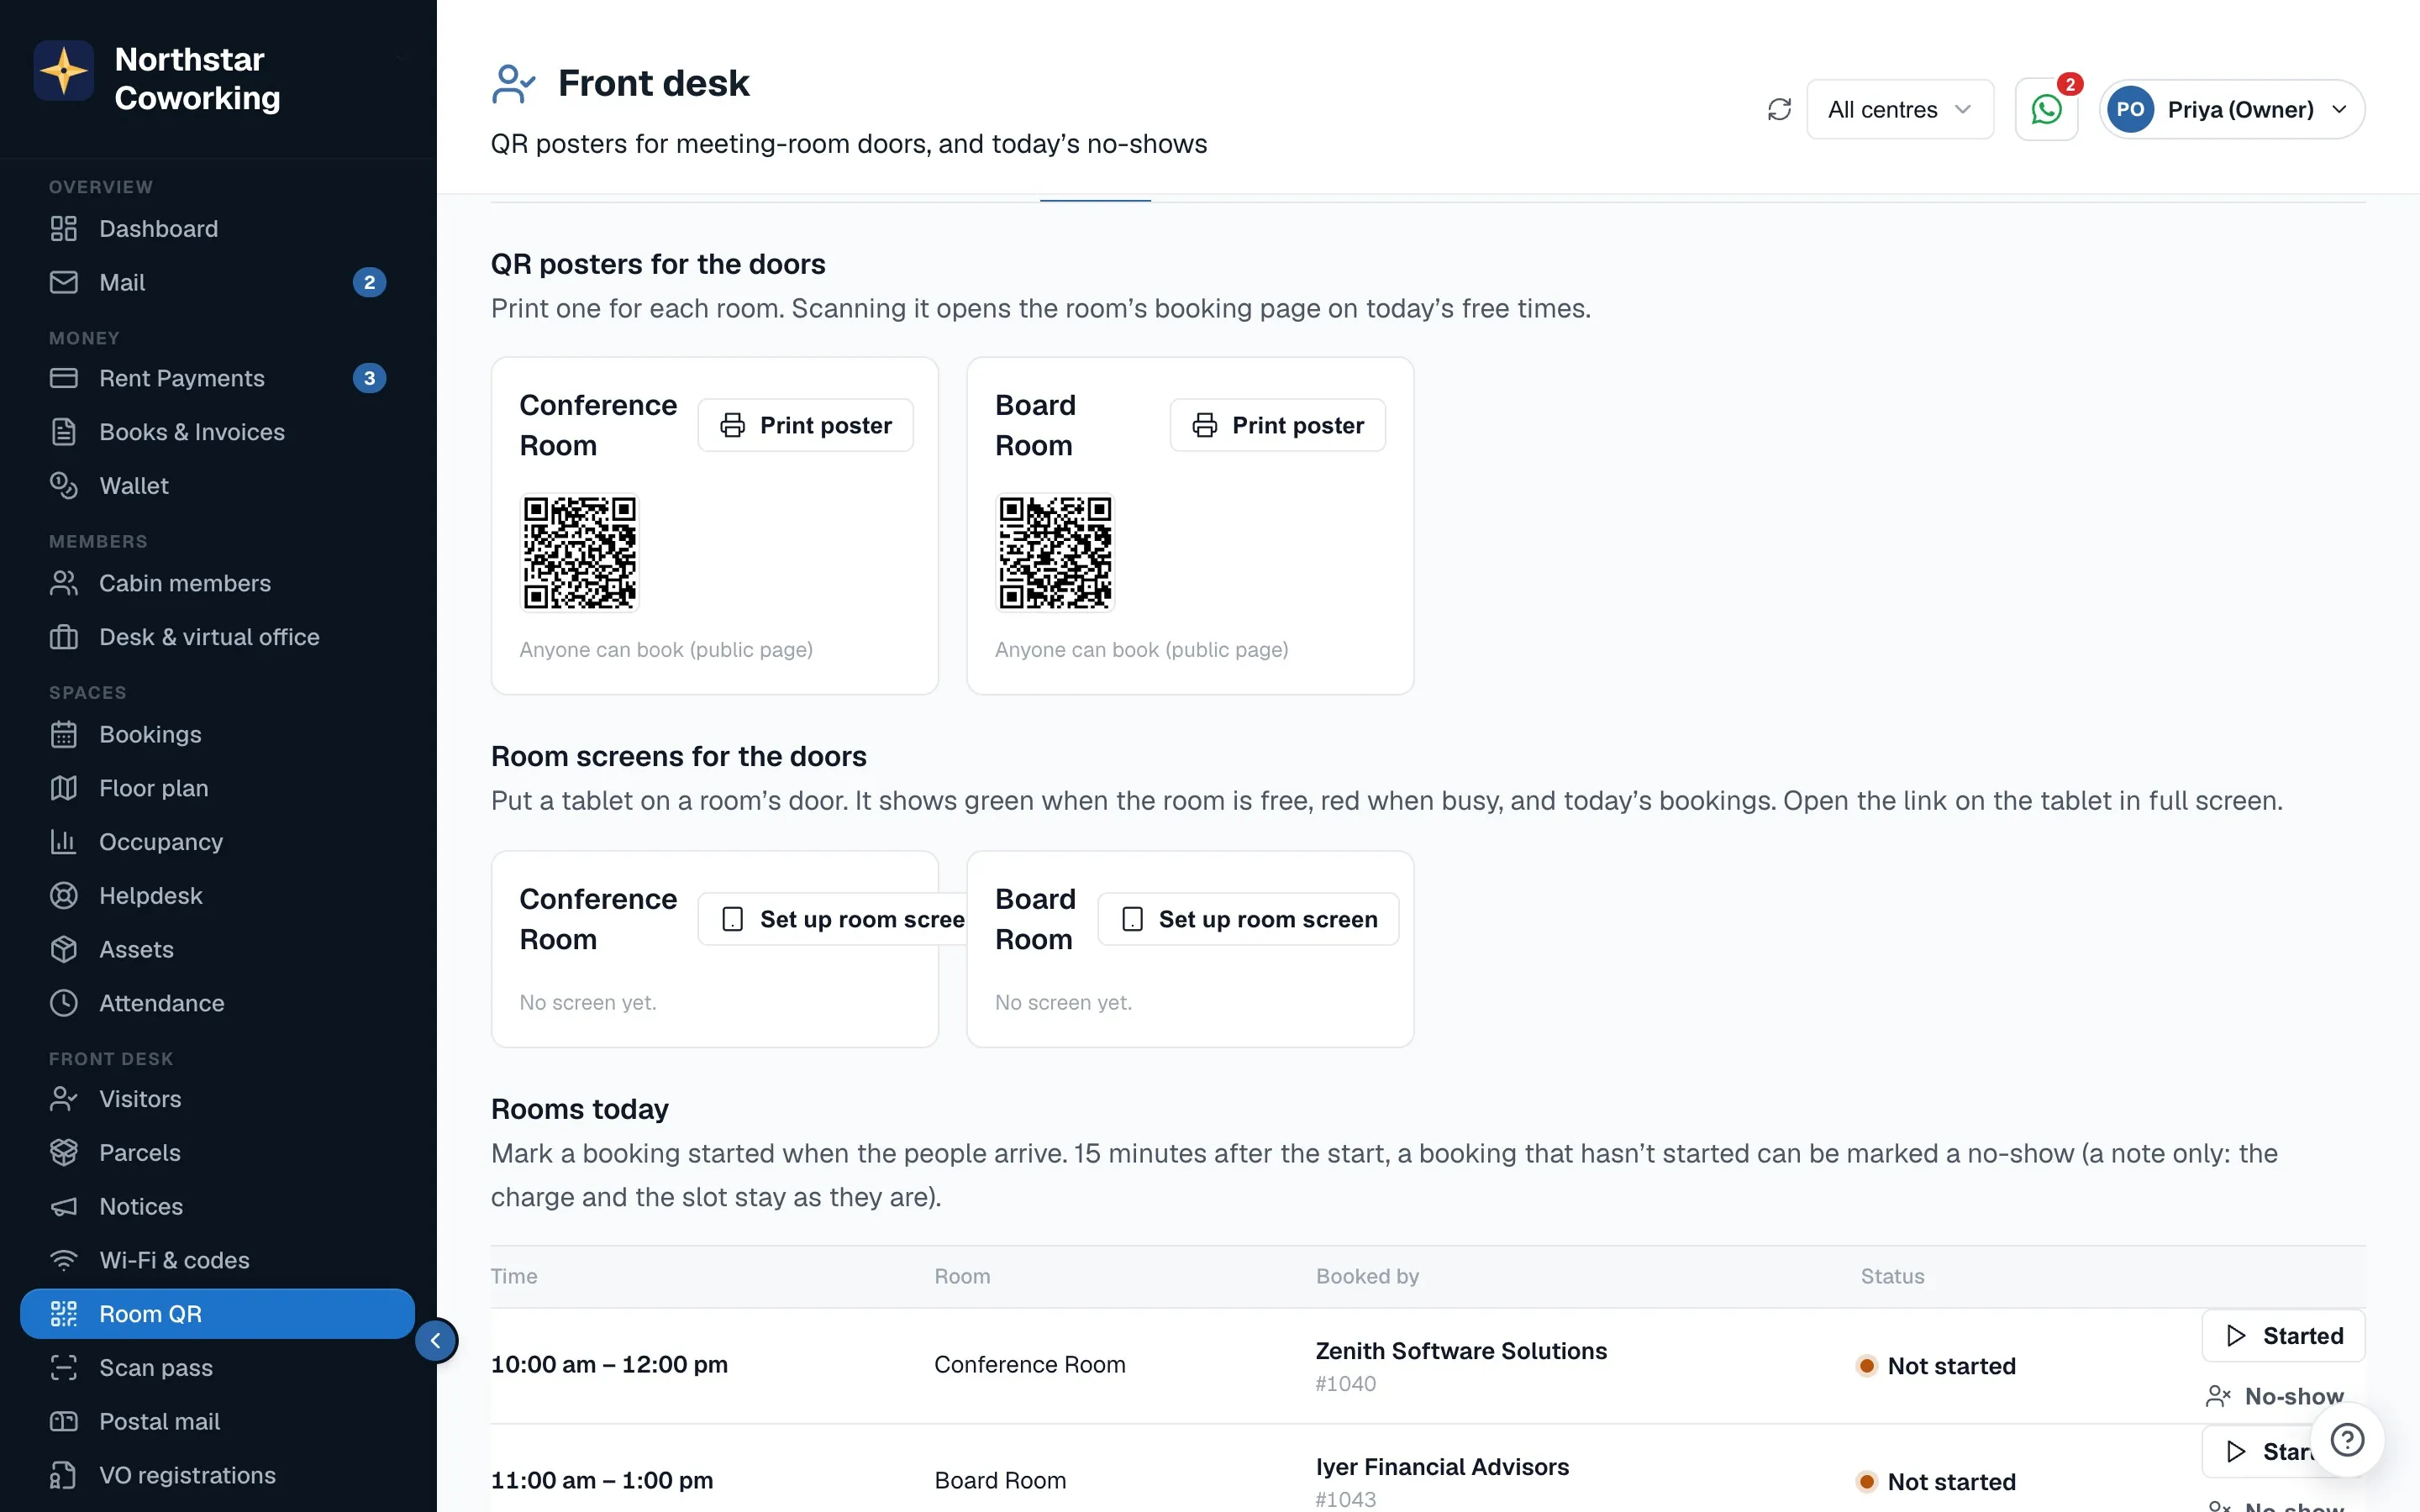
Task: Click the Dashboard icon in sidebar
Action: (x=64, y=229)
